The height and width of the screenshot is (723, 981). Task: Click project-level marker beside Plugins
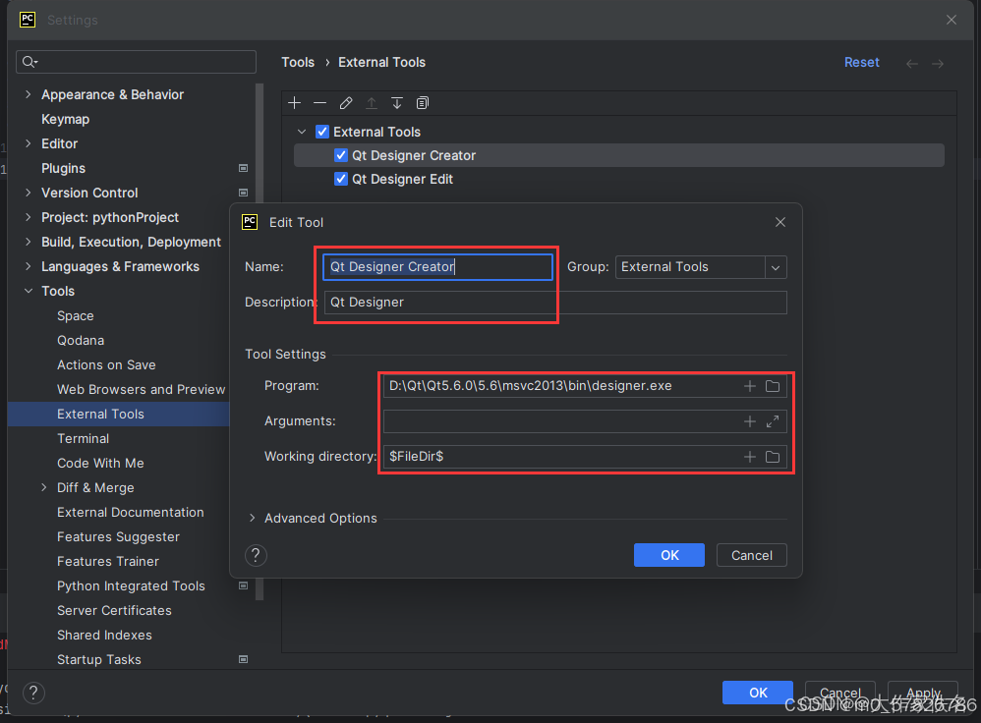pyautogui.click(x=244, y=168)
